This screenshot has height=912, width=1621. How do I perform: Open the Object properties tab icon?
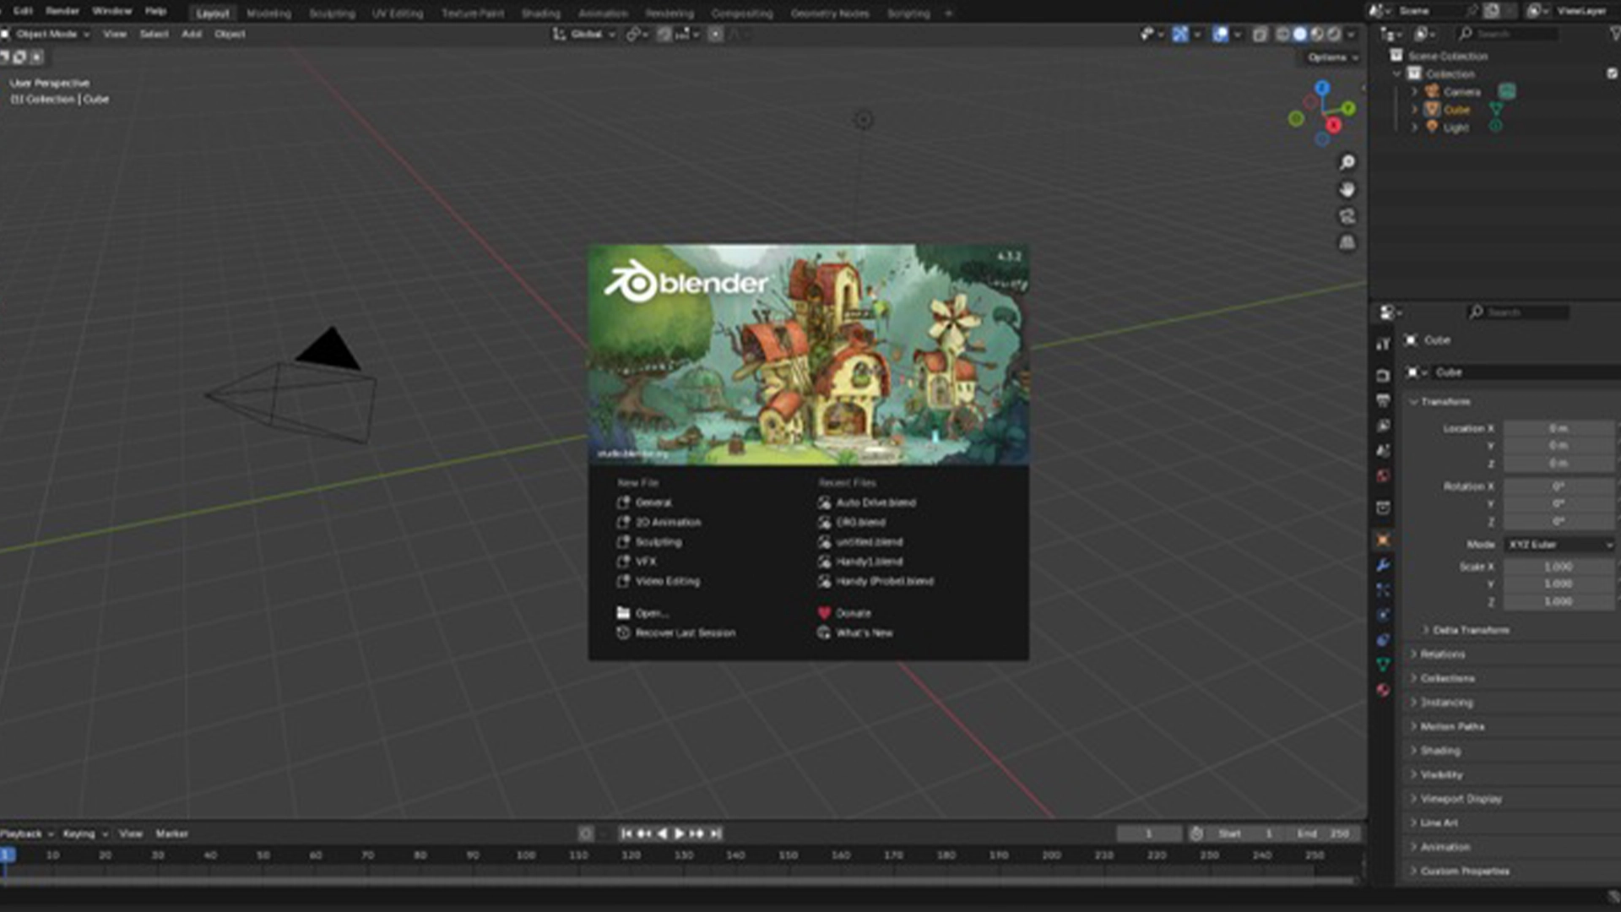point(1383,540)
